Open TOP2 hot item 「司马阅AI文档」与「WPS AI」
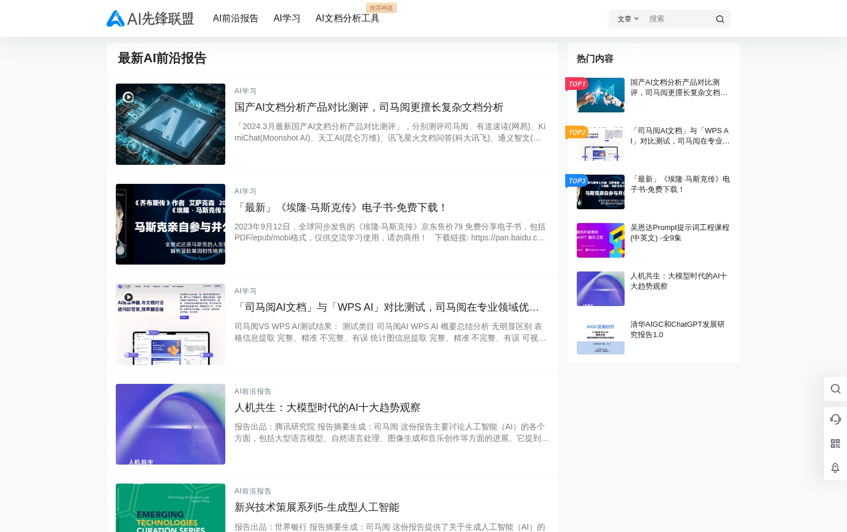847x532 pixels. (x=680, y=136)
